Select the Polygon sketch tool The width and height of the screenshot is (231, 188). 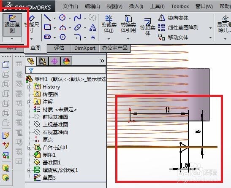click(x=63, y=37)
